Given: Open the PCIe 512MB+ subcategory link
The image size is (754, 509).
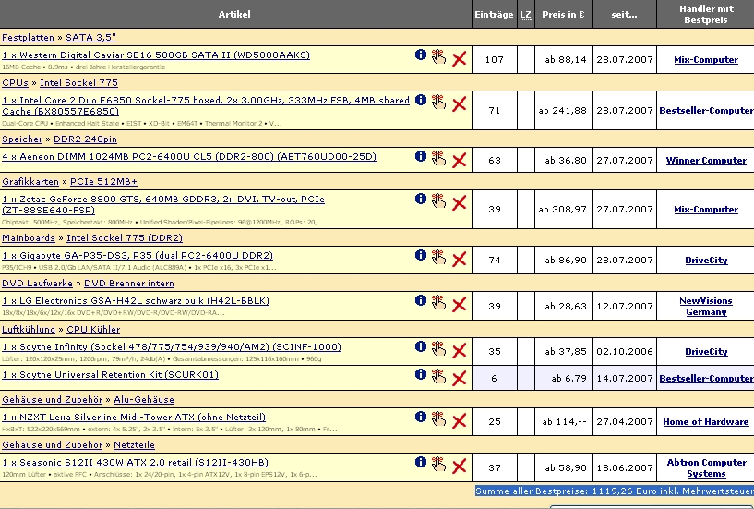Looking at the screenshot, I should [x=103, y=182].
